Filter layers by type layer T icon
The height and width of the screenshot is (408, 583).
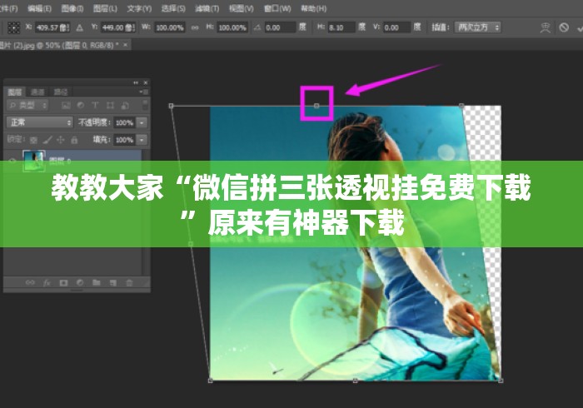(95, 106)
